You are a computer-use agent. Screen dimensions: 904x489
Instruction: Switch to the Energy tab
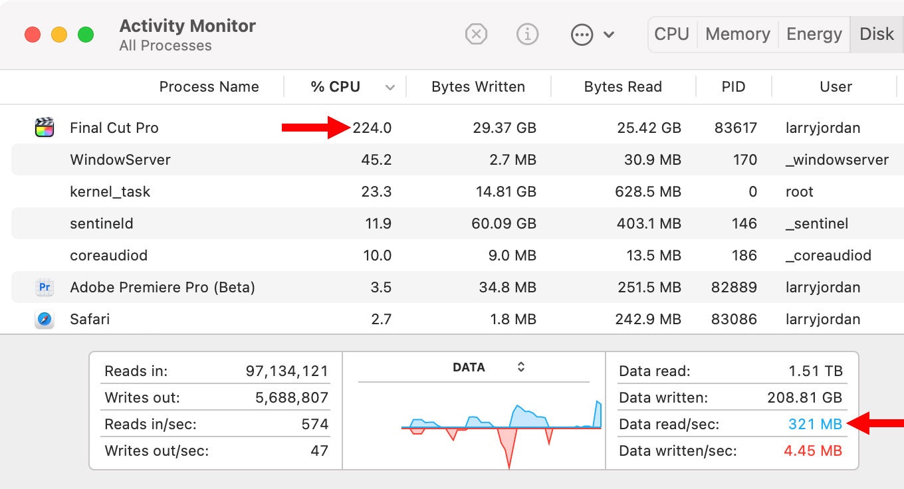pos(814,34)
